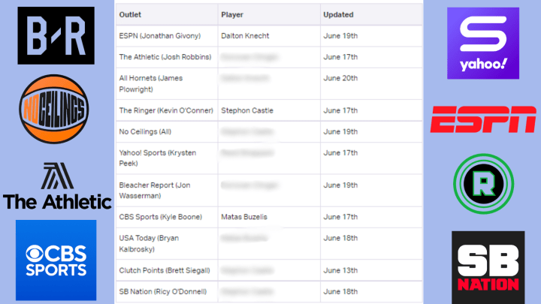Click the Stephon Castle player cell
The width and height of the screenshot is (541, 304).
[248, 110]
